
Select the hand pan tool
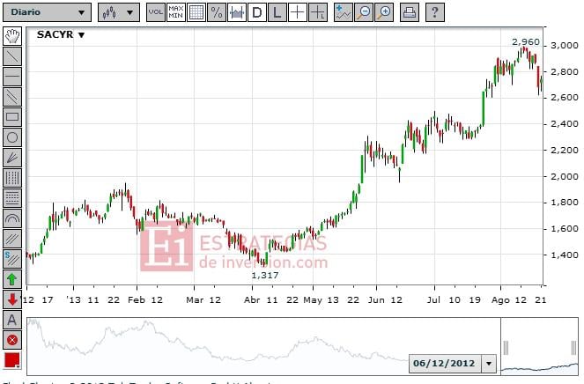(x=12, y=35)
